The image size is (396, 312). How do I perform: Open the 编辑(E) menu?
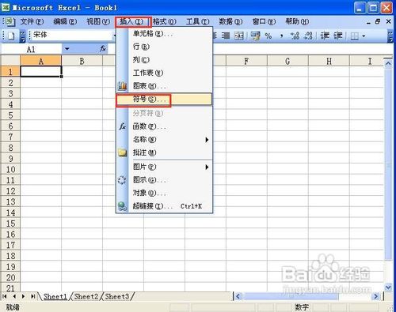65,21
